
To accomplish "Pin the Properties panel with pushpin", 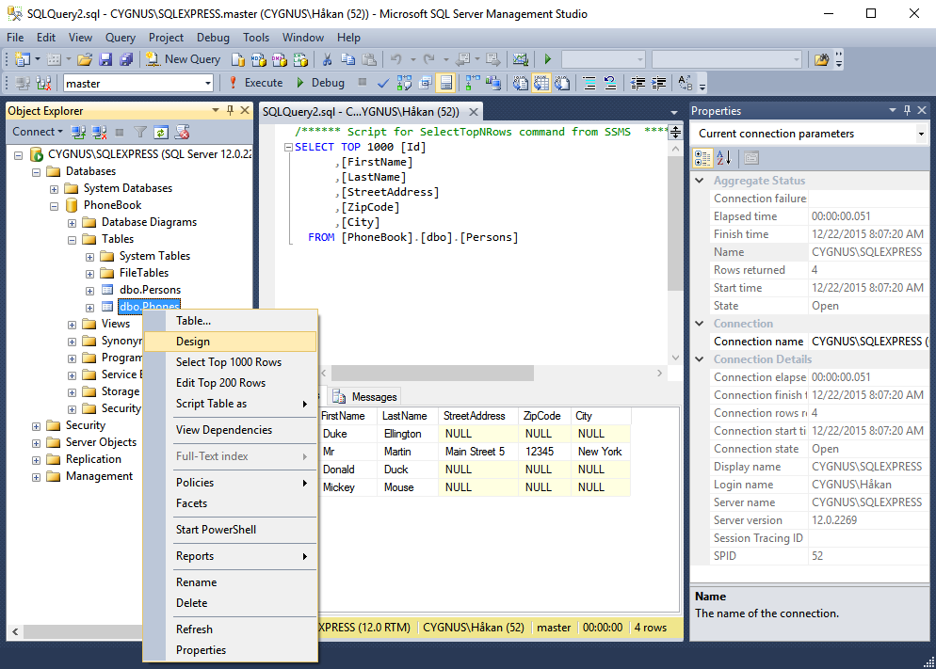I will (x=908, y=110).
